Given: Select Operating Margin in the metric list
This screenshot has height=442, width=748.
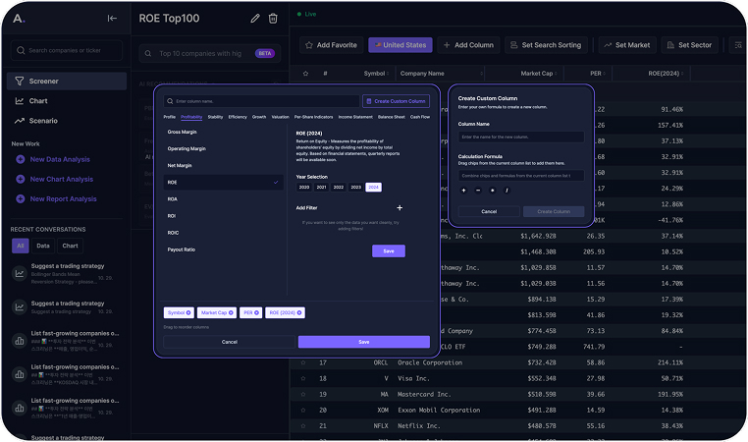Looking at the screenshot, I should tap(223, 148).
